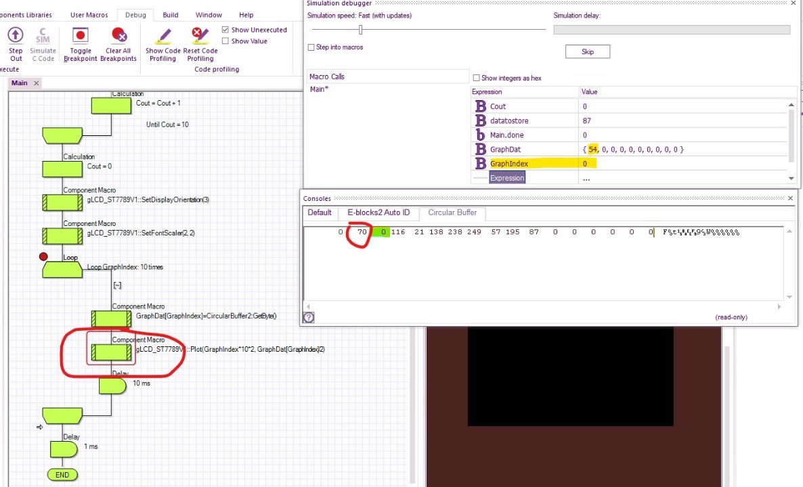
Task: Switch to E-blocks2 Auto ID console tab
Action: [x=378, y=212]
